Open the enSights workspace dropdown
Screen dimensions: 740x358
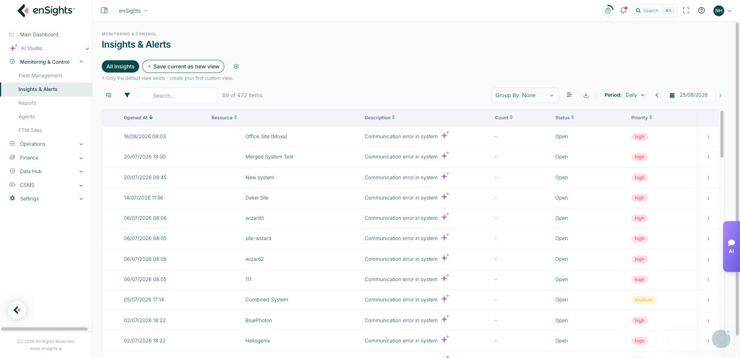[x=133, y=10]
